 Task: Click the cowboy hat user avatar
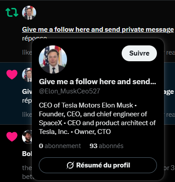27,137
